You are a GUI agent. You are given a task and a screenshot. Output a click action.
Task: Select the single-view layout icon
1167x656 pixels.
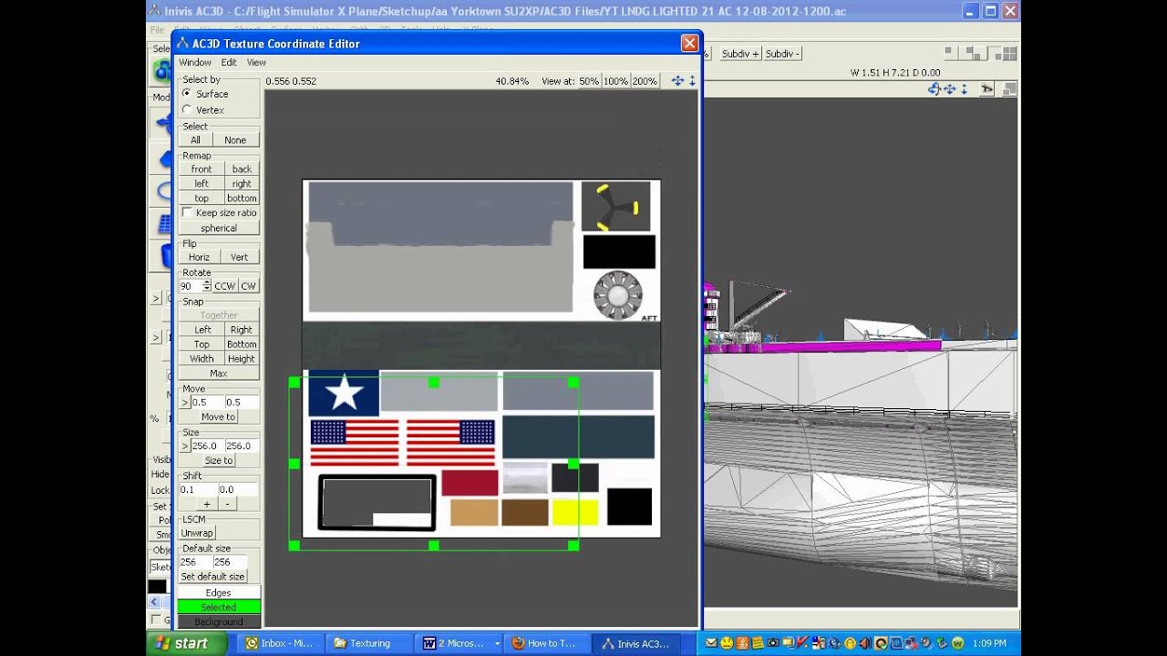point(950,54)
